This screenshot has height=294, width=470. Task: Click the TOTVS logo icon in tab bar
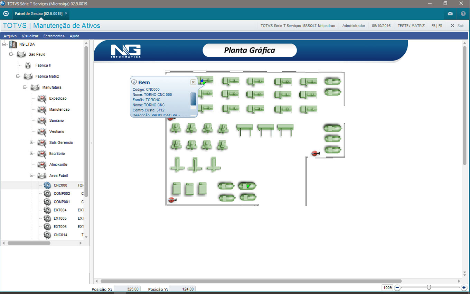coord(6,14)
